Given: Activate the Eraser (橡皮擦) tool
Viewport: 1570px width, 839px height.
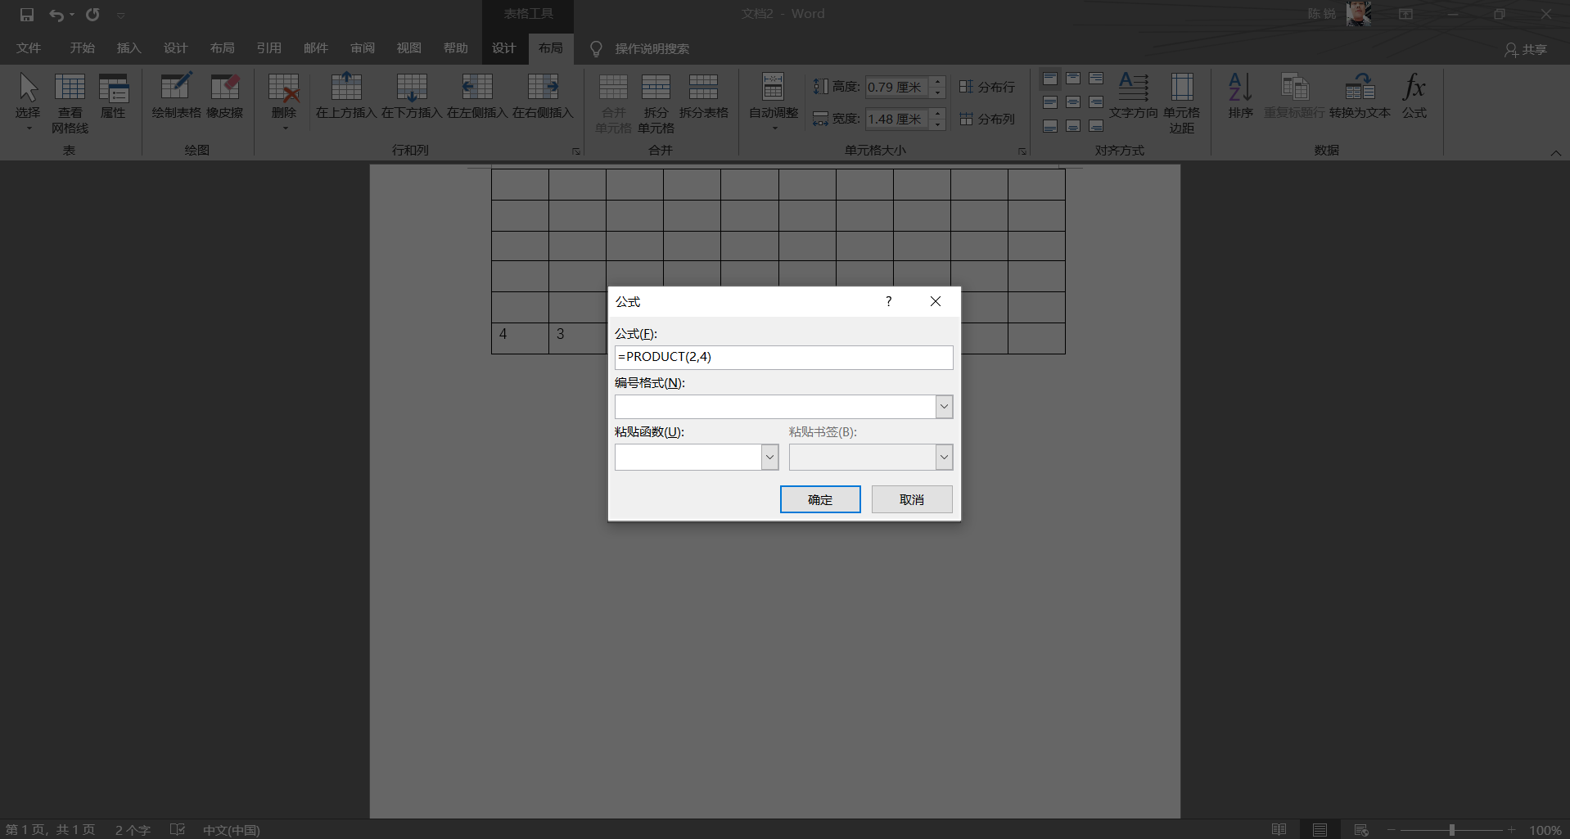Looking at the screenshot, I should [225, 96].
